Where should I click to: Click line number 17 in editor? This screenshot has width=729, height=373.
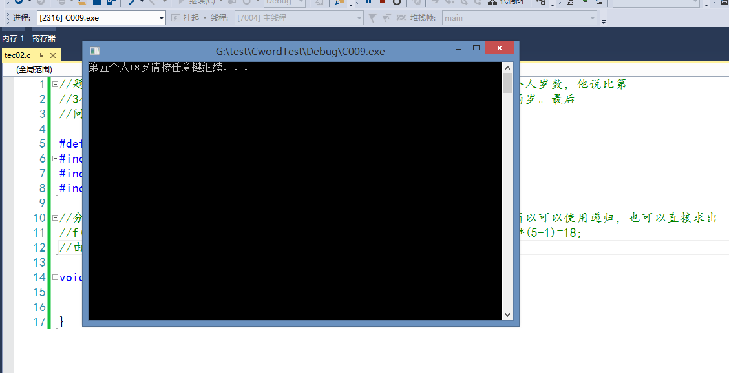(x=39, y=321)
